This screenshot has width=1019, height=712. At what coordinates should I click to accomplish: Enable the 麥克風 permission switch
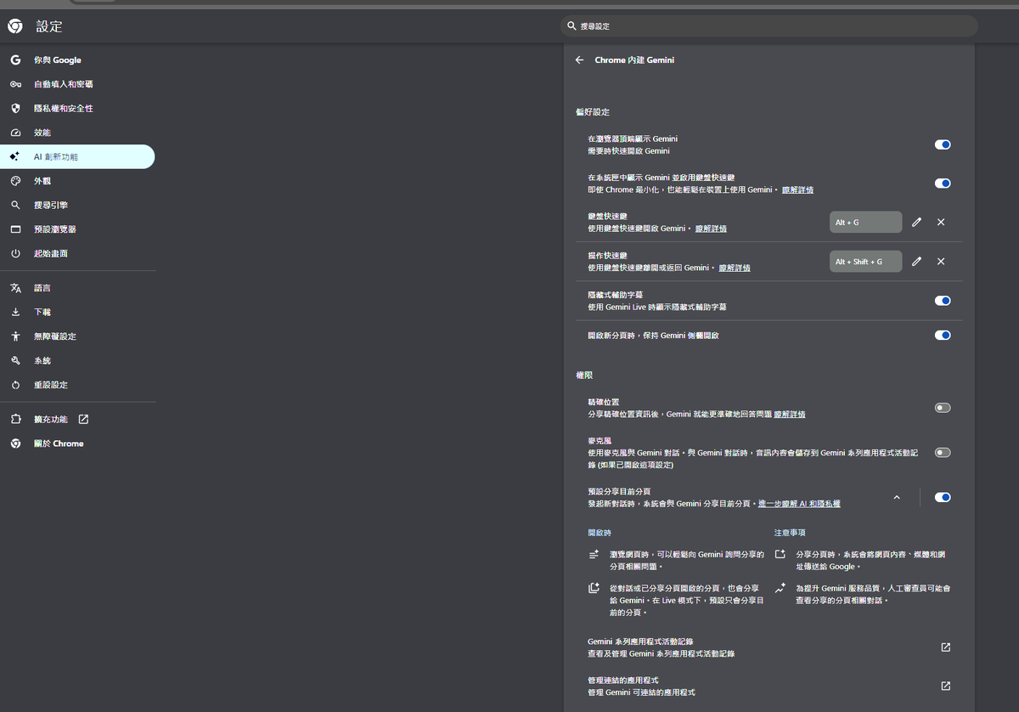click(943, 453)
